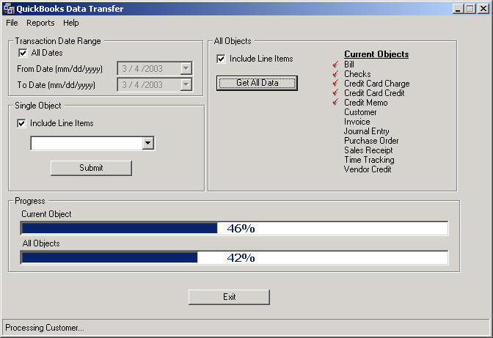Click the To Date field showing 3/4/2003
The image size is (493, 338).
coord(155,84)
